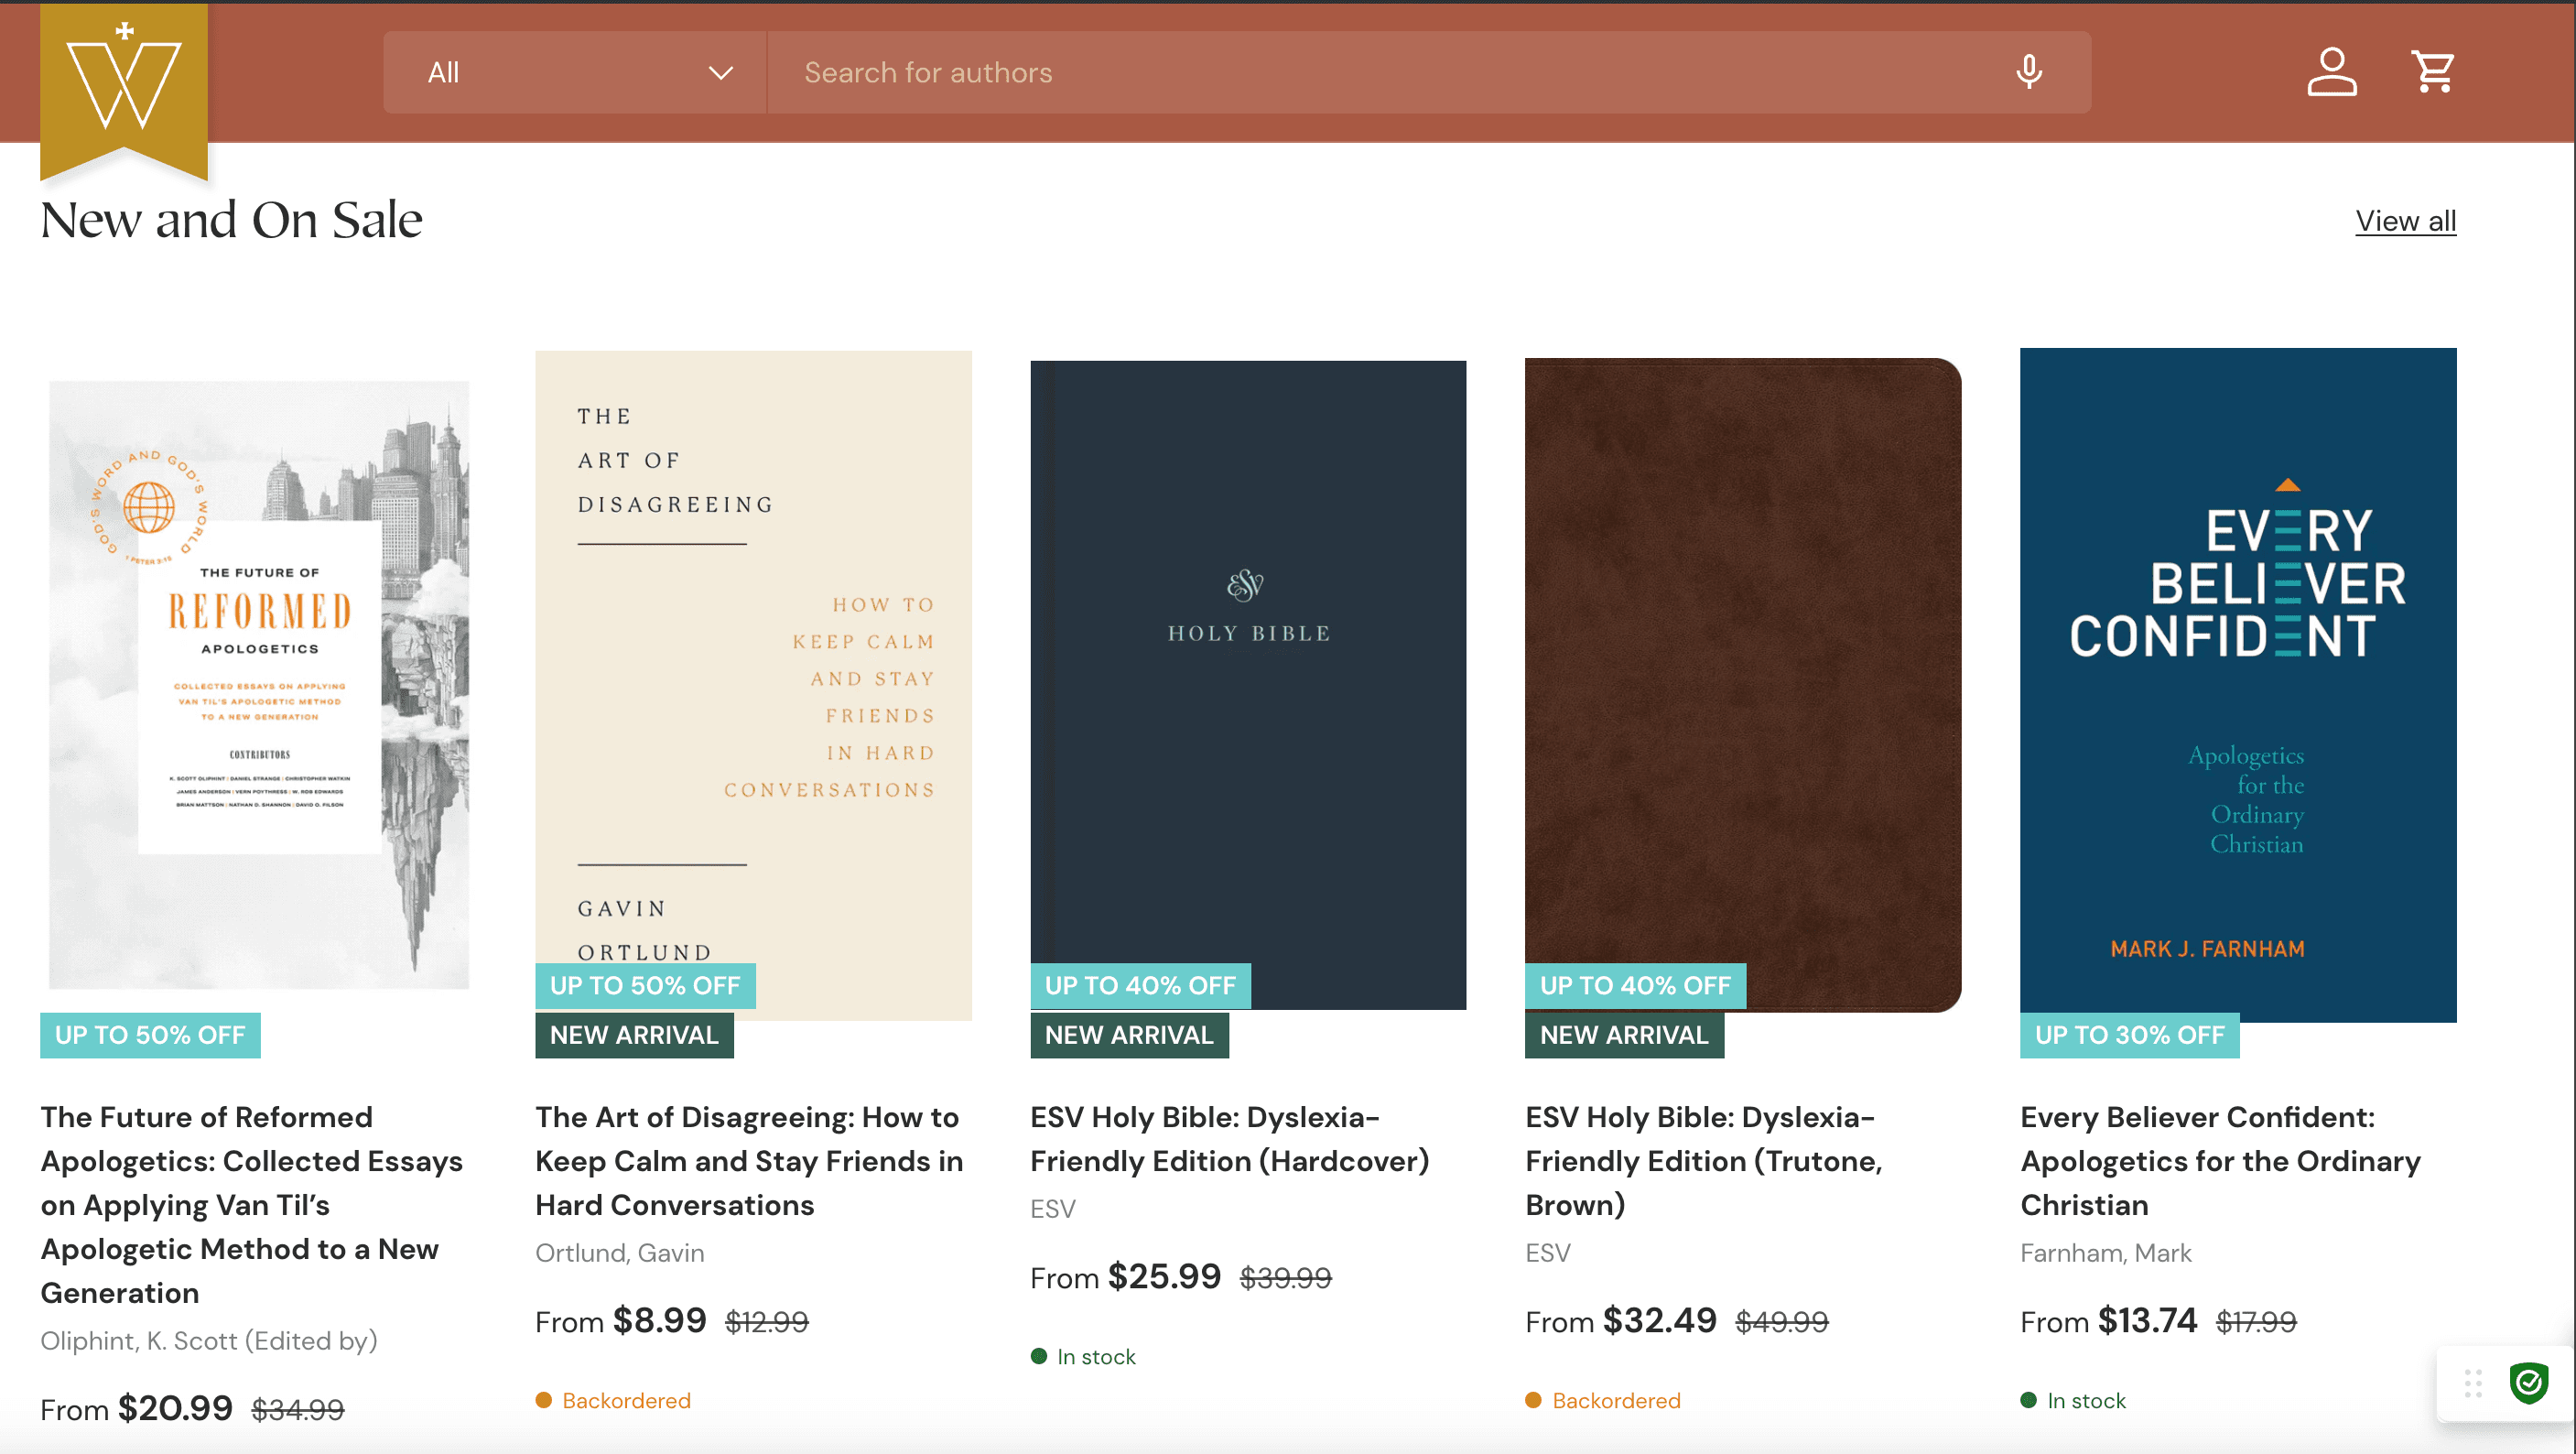Click author name Ortlund, Gavin

[620, 1253]
